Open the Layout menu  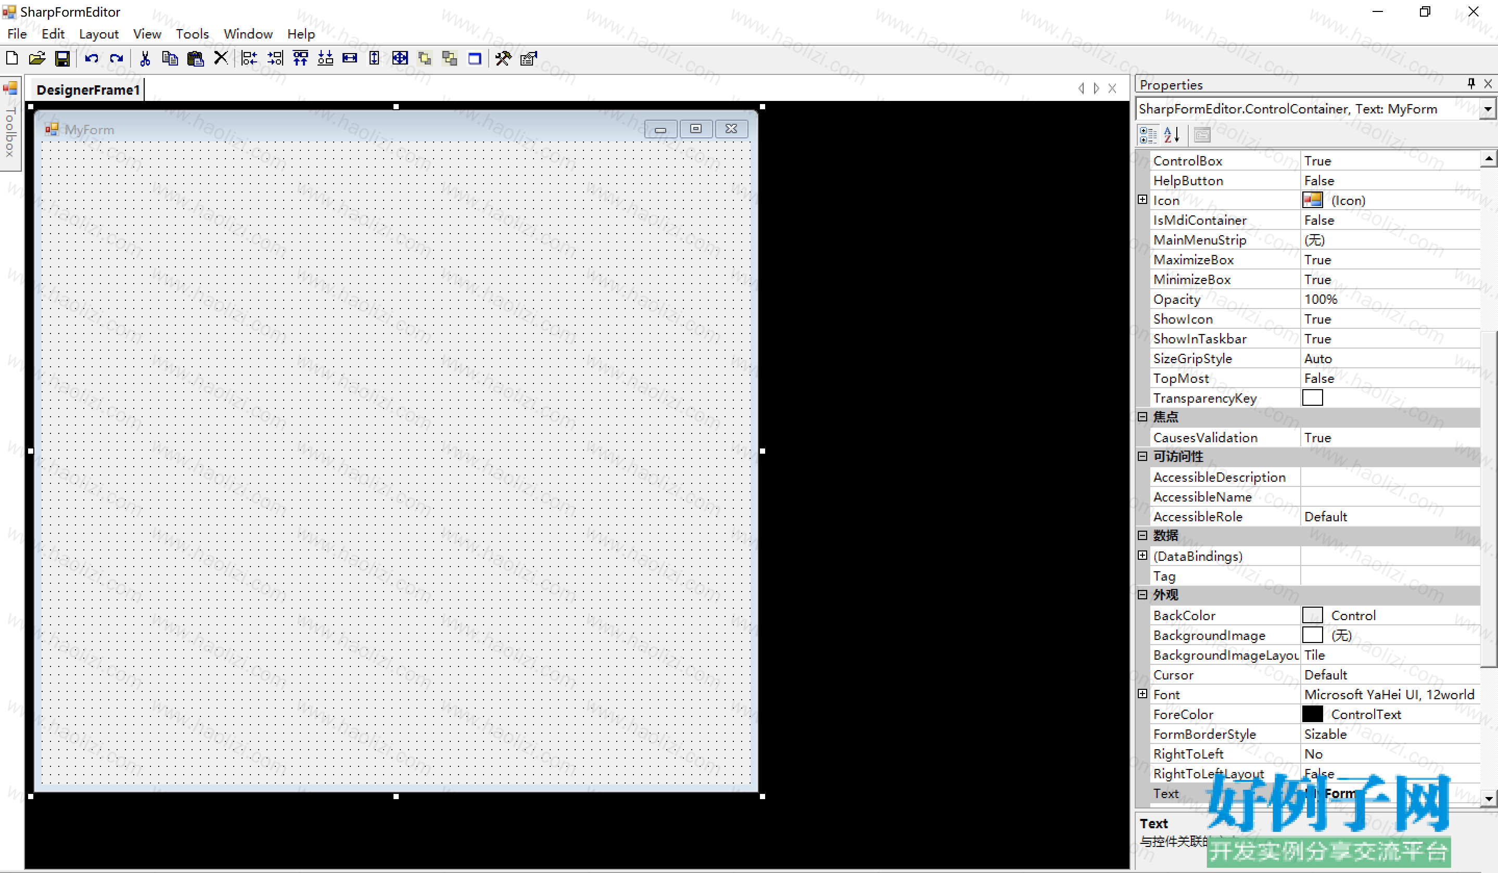(99, 34)
